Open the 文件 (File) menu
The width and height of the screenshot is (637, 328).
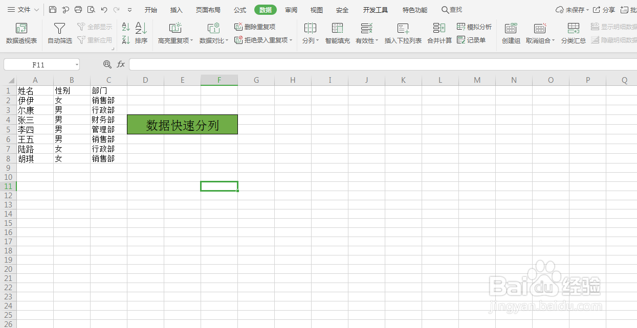click(23, 10)
